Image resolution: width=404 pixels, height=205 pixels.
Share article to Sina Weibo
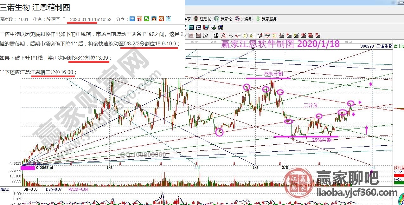[x=139, y=19]
